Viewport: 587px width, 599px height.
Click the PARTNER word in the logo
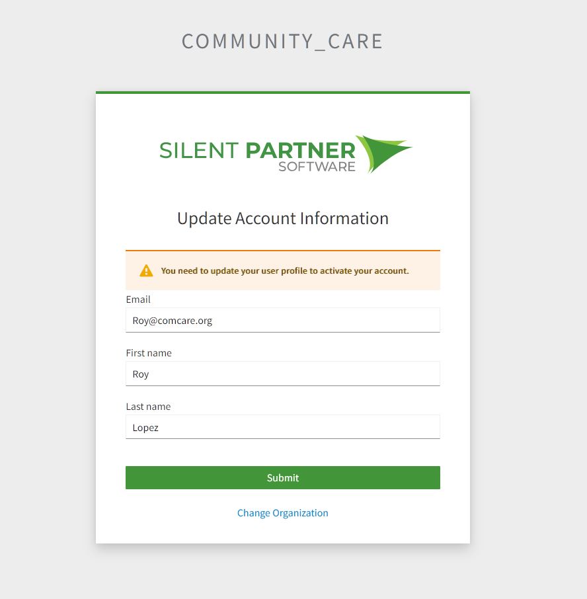click(x=301, y=150)
